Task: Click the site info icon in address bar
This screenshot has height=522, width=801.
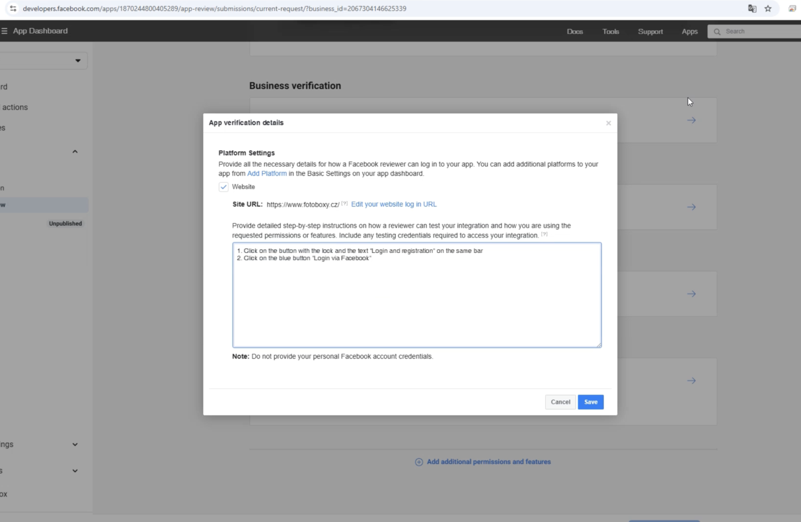Action: [13, 9]
